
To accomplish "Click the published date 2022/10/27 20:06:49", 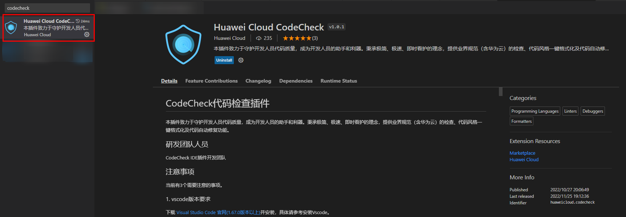I will pyautogui.click(x=569, y=189).
